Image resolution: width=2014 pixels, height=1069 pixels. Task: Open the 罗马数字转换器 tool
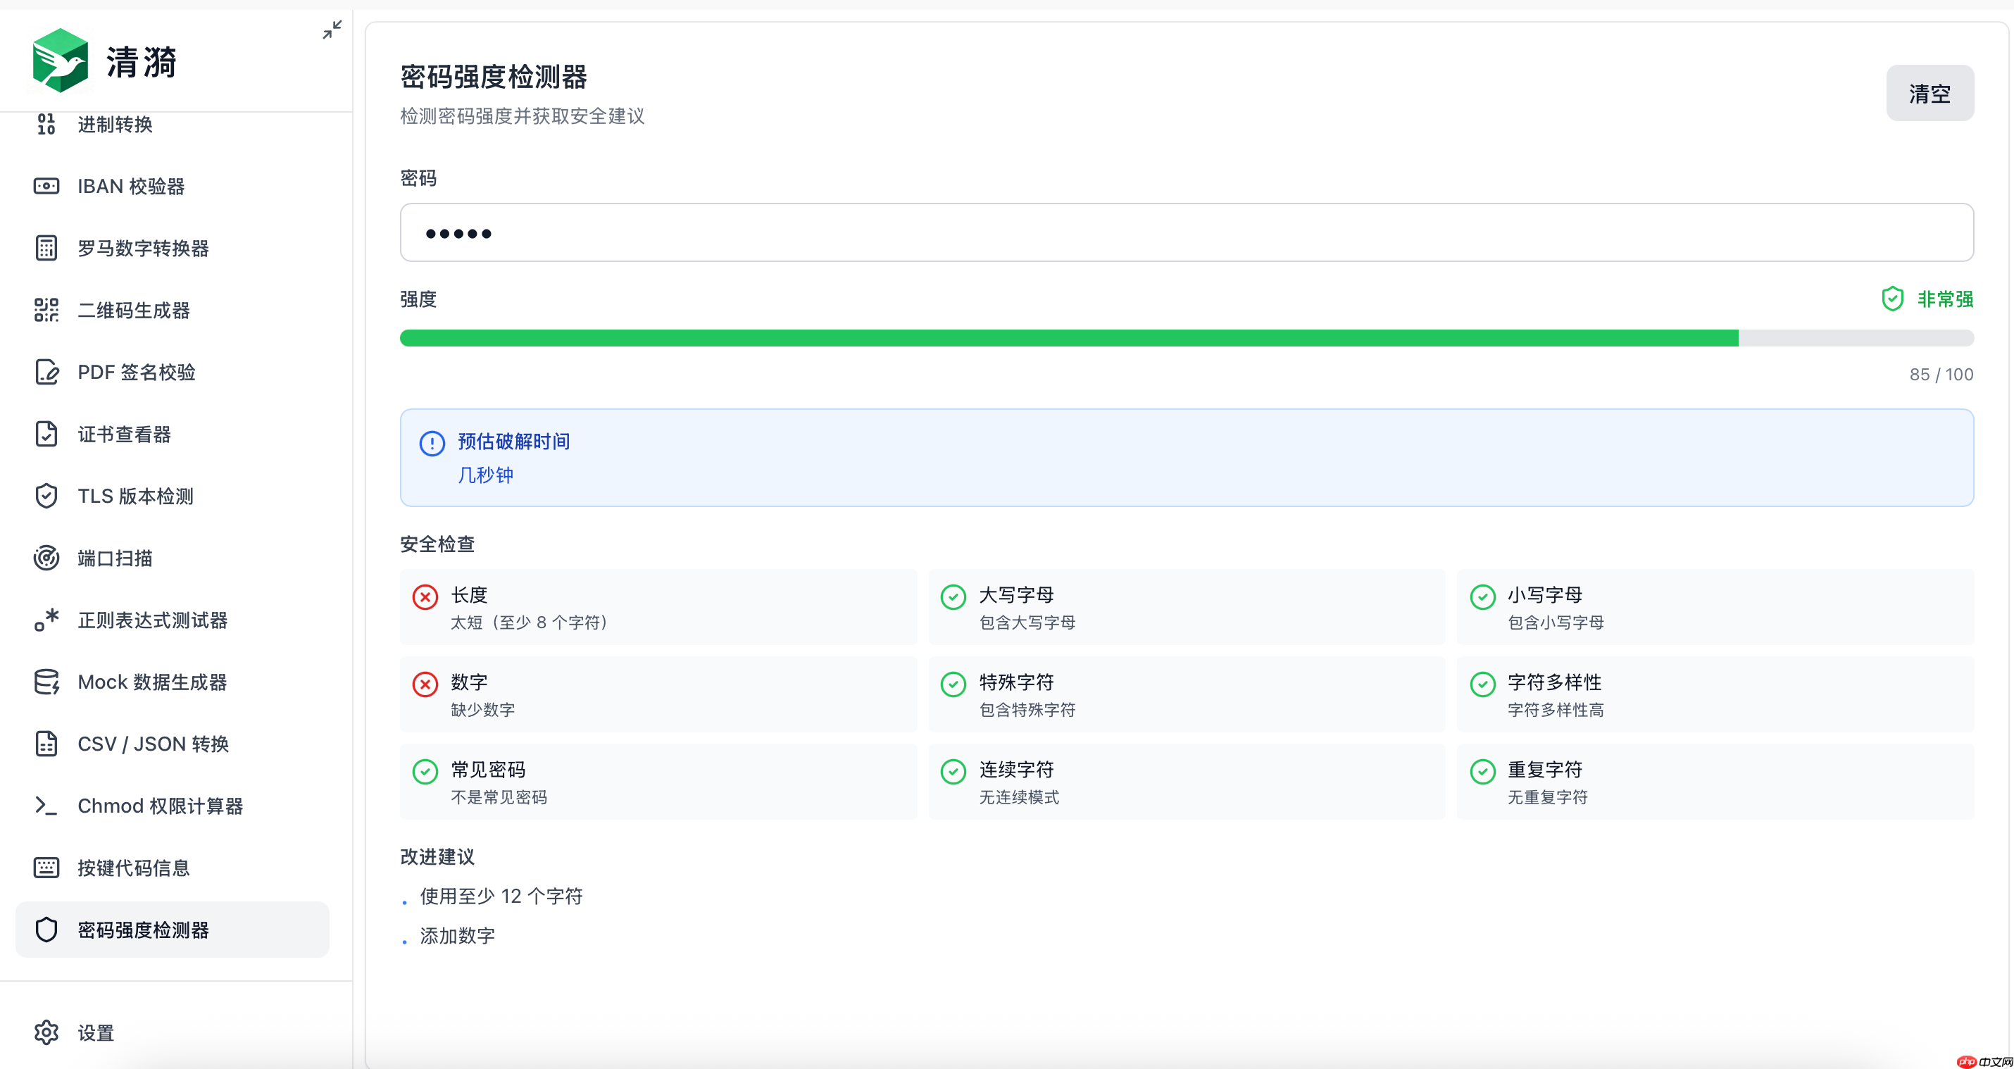click(x=143, y=248)
